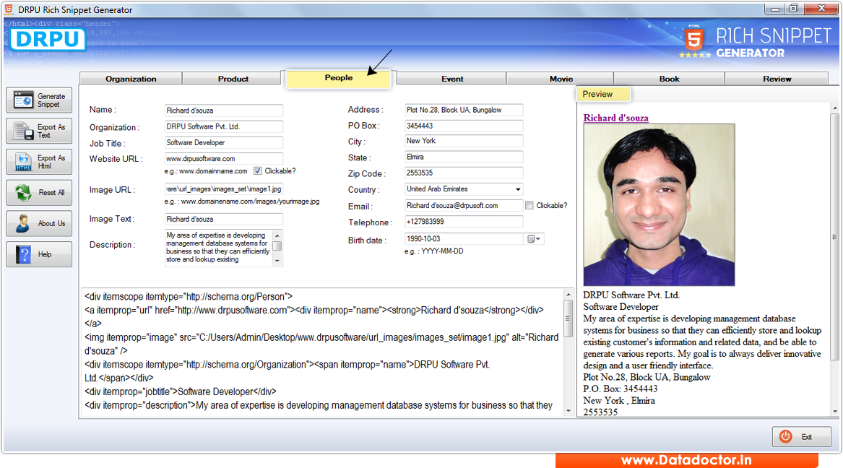Click the Help button label
Screen dimensions: 843x468
pos(45,254)
